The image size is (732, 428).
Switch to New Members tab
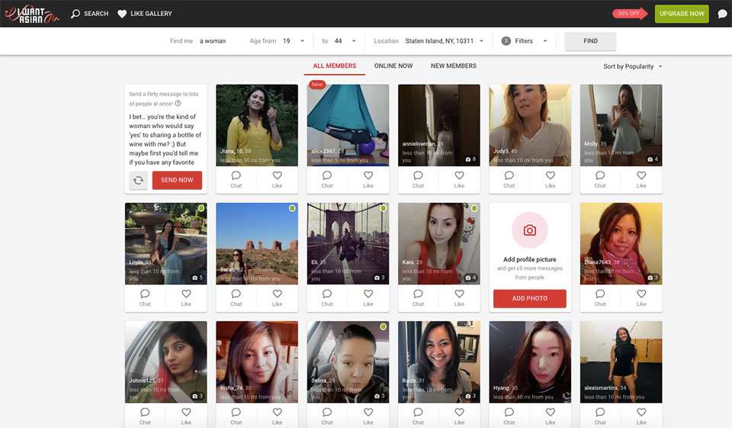tap(453, 66)
